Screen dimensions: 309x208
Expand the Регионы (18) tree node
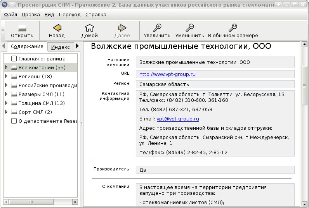point(6,76)
